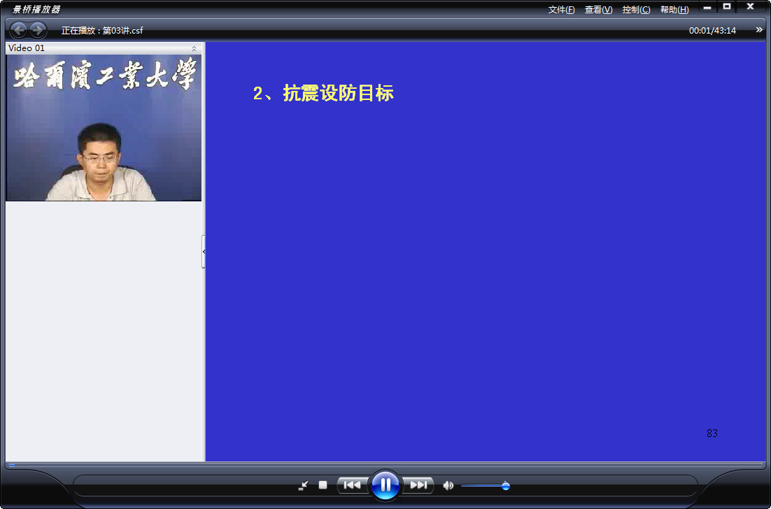Click the Video 01 panel label
The height and width of the screenshot is (509, 771).
pyautogui.click(x=27, y=48)
